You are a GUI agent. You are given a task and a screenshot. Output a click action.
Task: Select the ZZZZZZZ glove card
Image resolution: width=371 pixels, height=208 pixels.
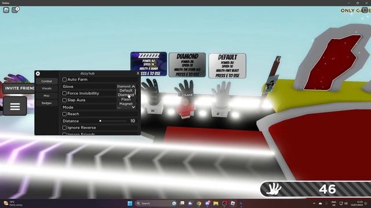click(148, 64)
